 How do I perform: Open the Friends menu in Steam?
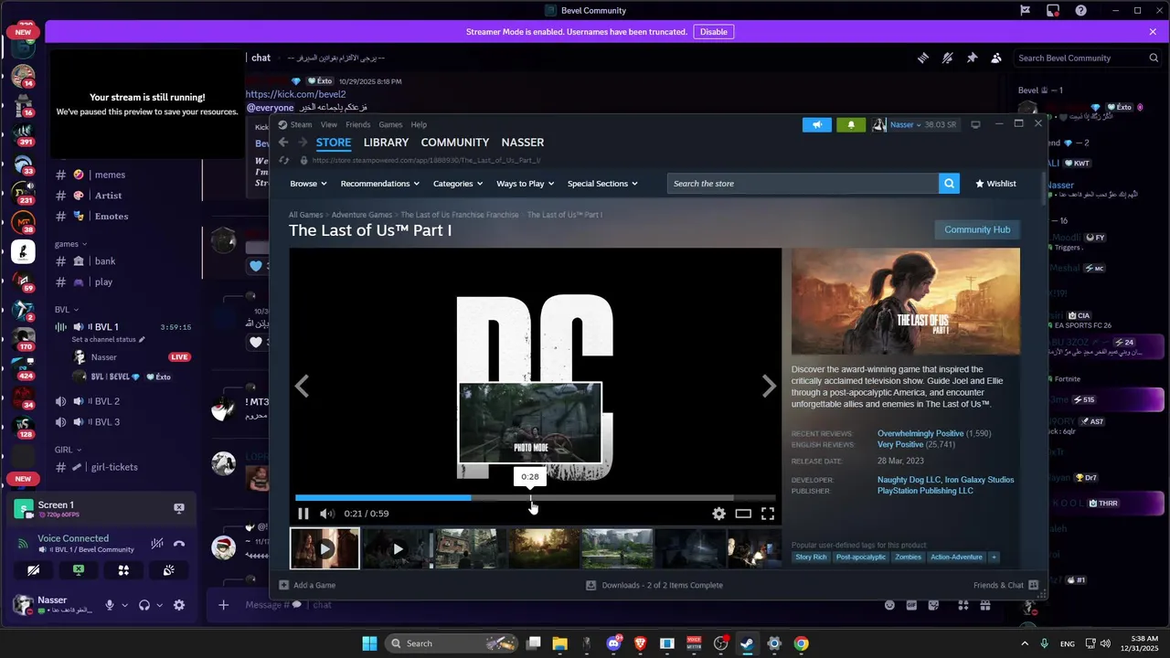pos(357,124)
